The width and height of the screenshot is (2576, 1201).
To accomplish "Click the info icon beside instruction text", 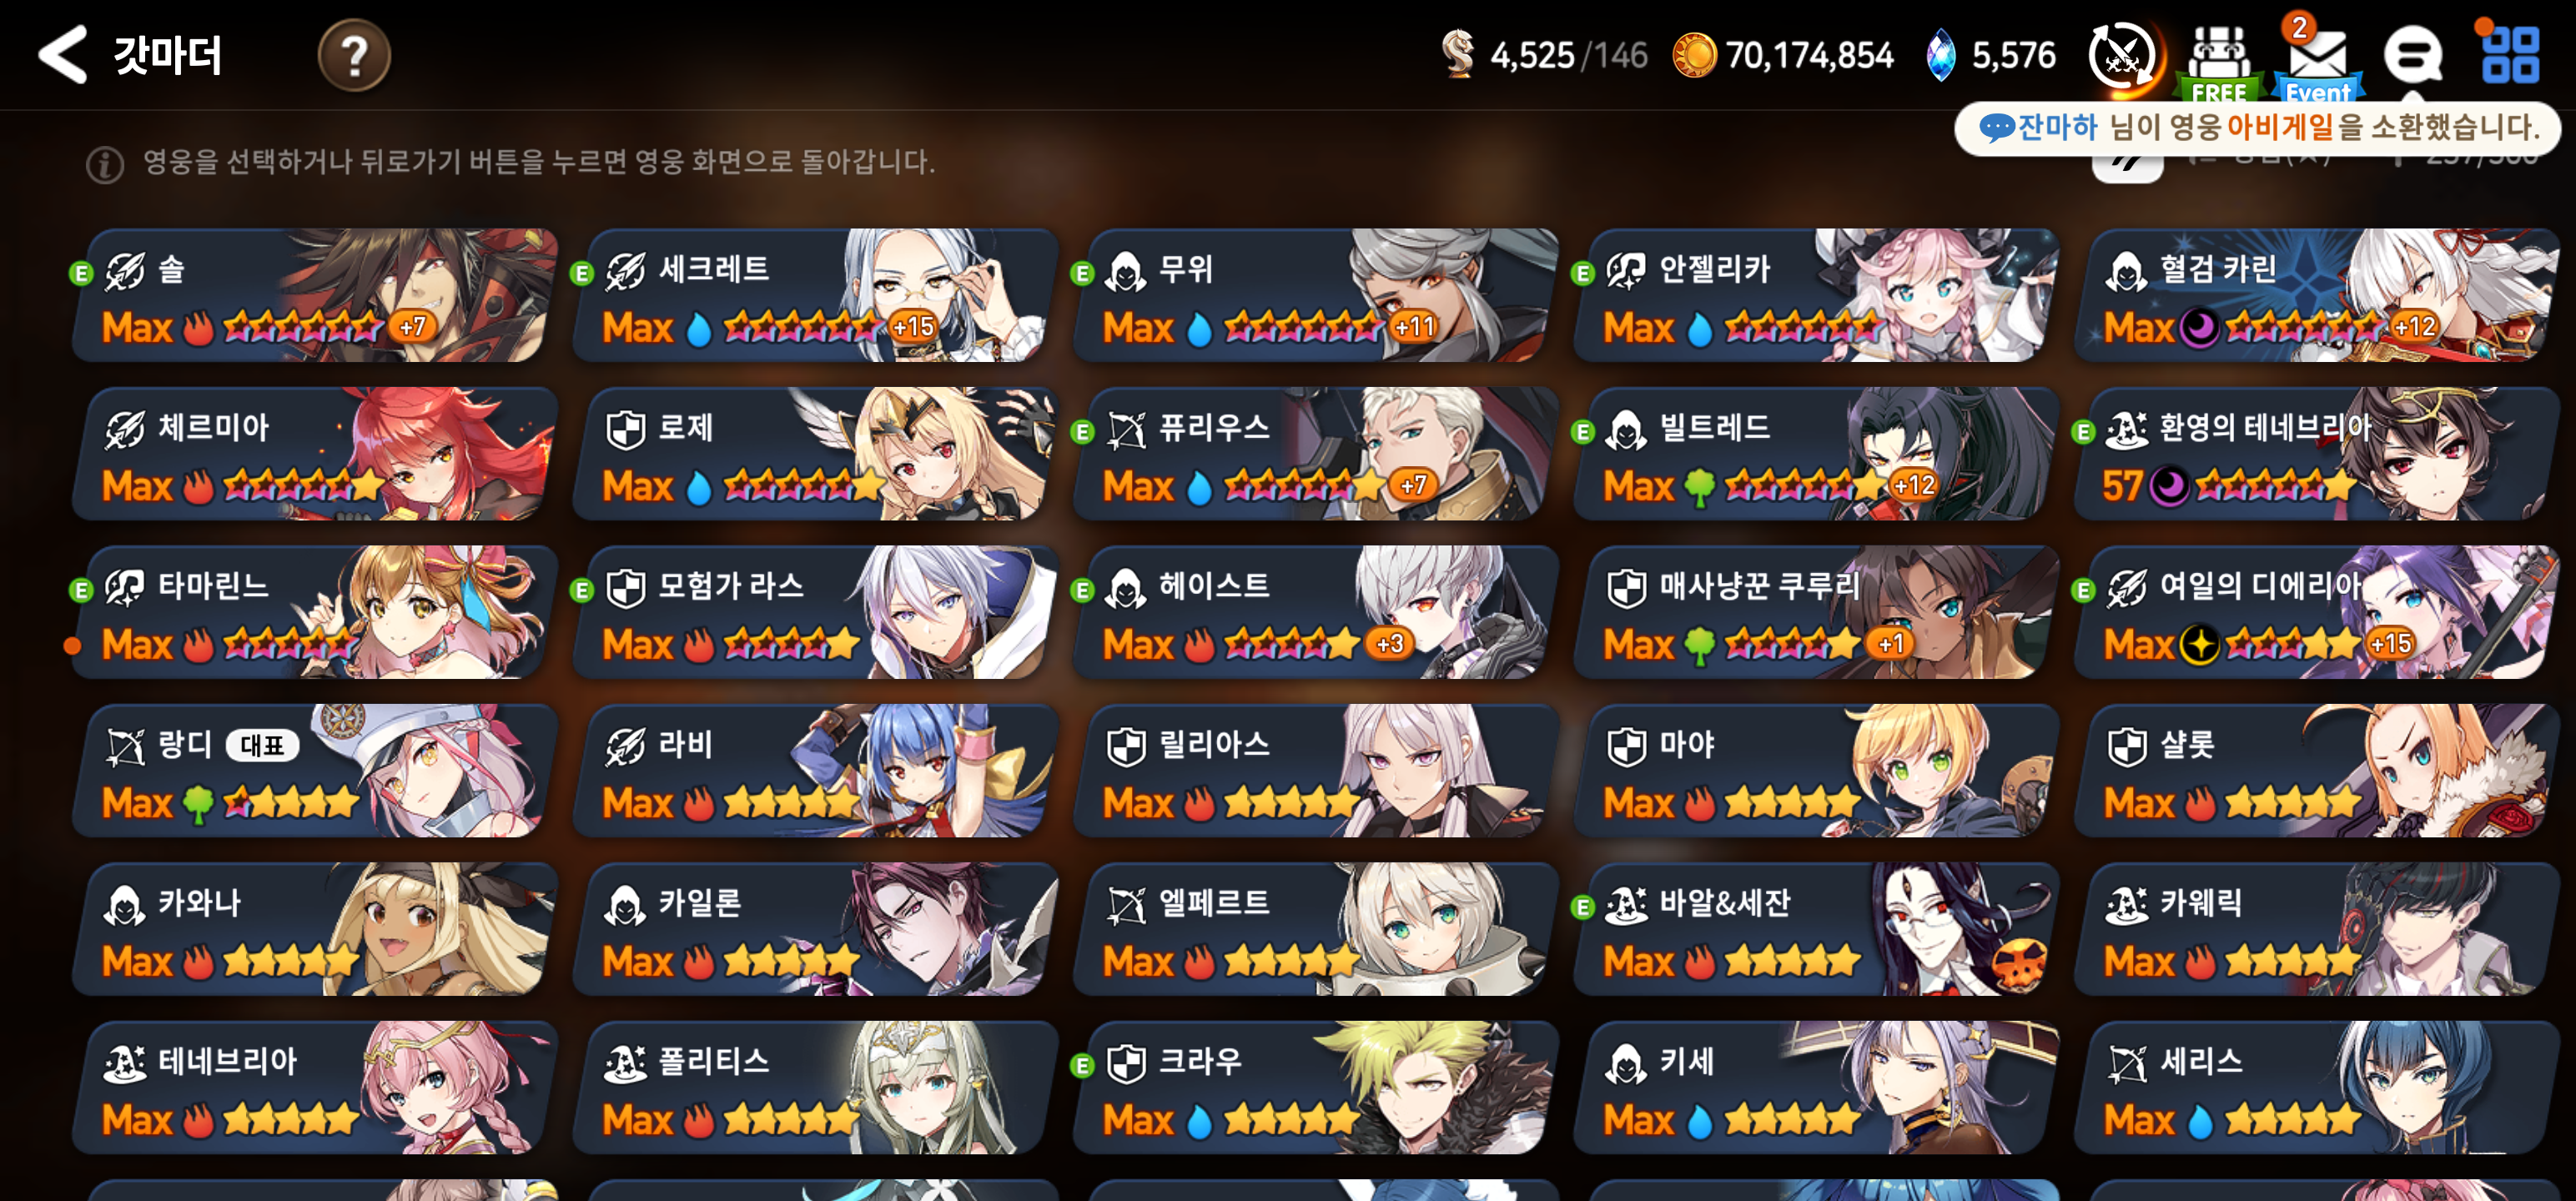I will tap(105, 164).
